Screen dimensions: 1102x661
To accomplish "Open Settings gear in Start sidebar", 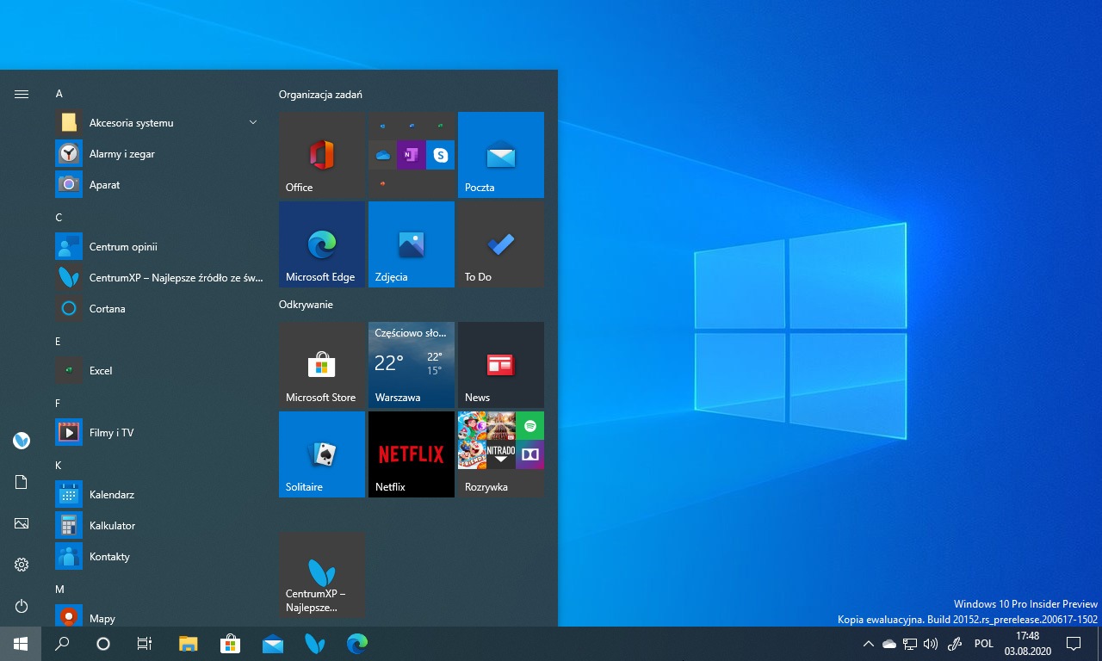I will (x=22, y=565).
